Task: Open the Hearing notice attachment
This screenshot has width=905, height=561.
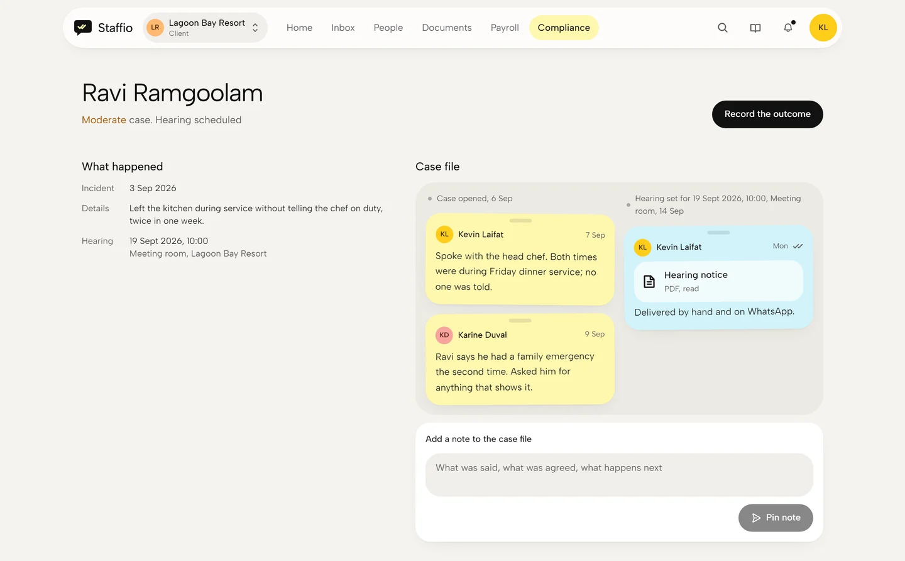Action: coord(718,281)
